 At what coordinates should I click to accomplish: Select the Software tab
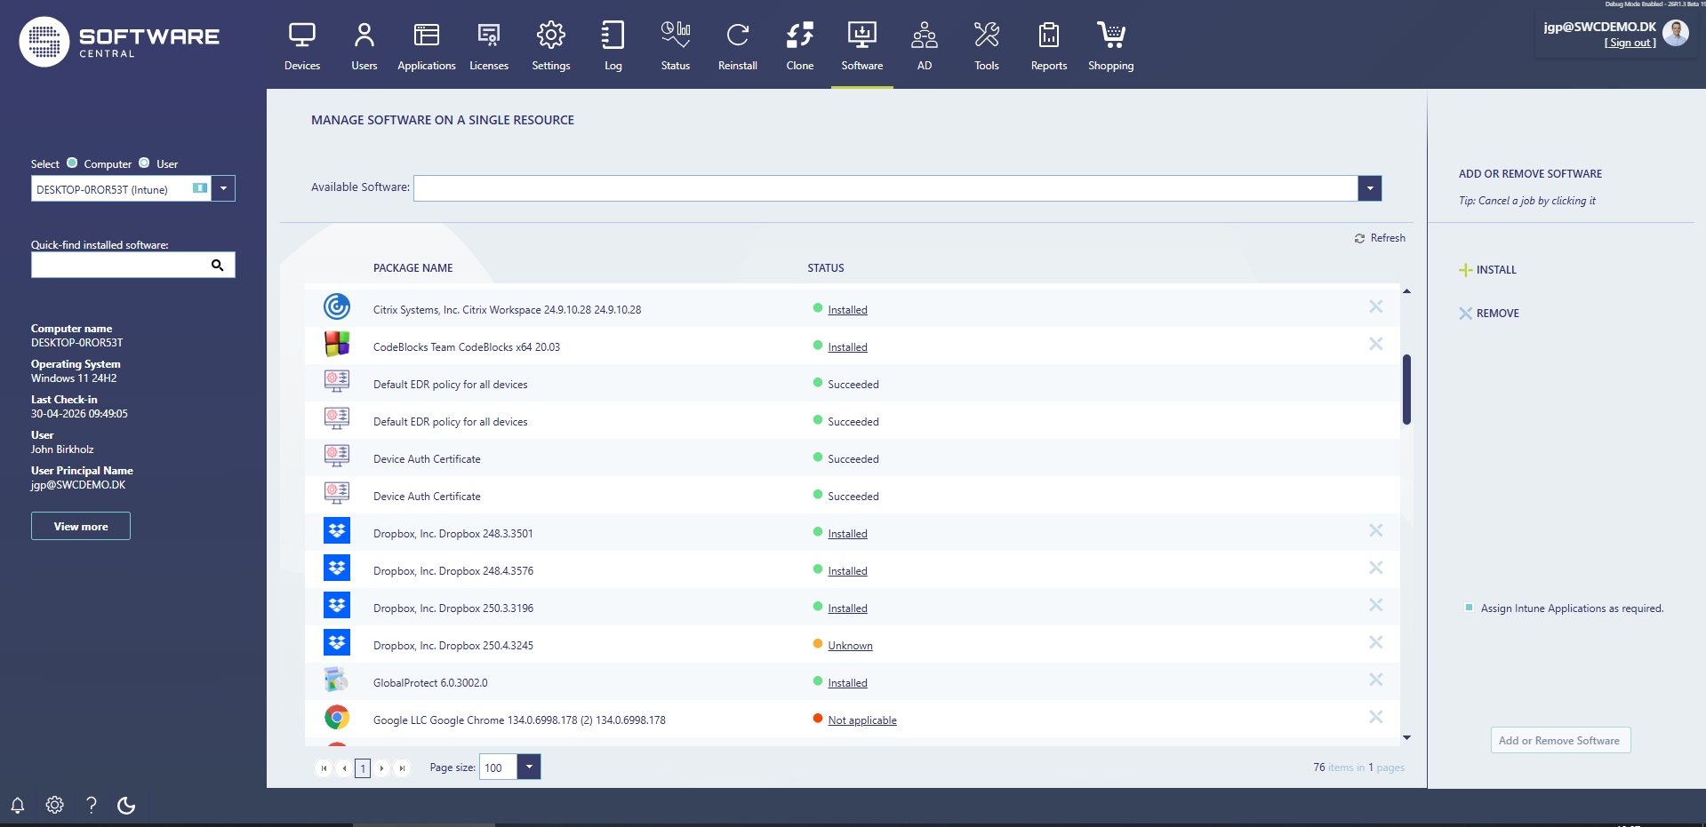click(862, 46)
